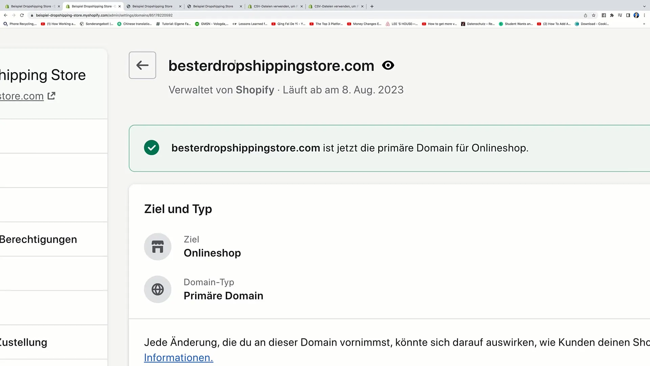Click the eye icon next to besterdropshippingstore.com heading
This screenshot has width=650, height=366.
(x=388, y=65)
